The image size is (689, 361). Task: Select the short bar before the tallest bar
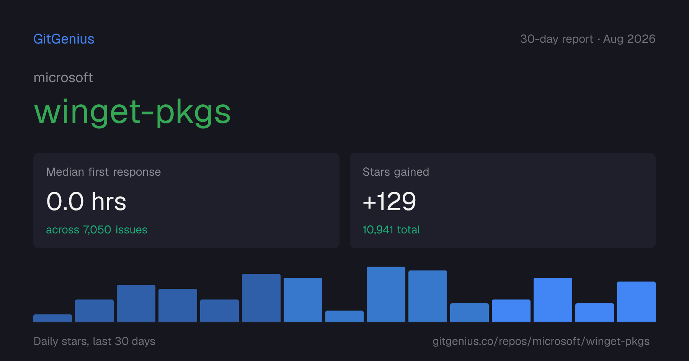point(344,316)
